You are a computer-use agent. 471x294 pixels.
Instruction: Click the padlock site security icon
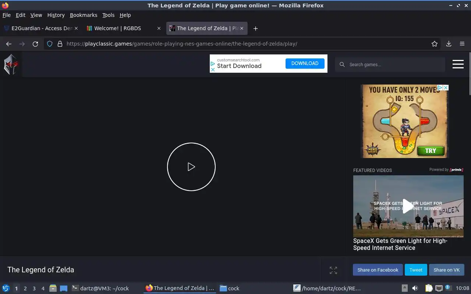[x=60, y=44]
